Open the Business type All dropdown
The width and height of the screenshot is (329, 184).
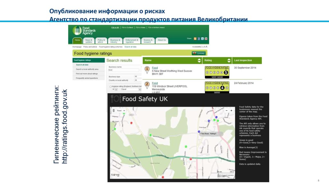click(x=138, y=77)
